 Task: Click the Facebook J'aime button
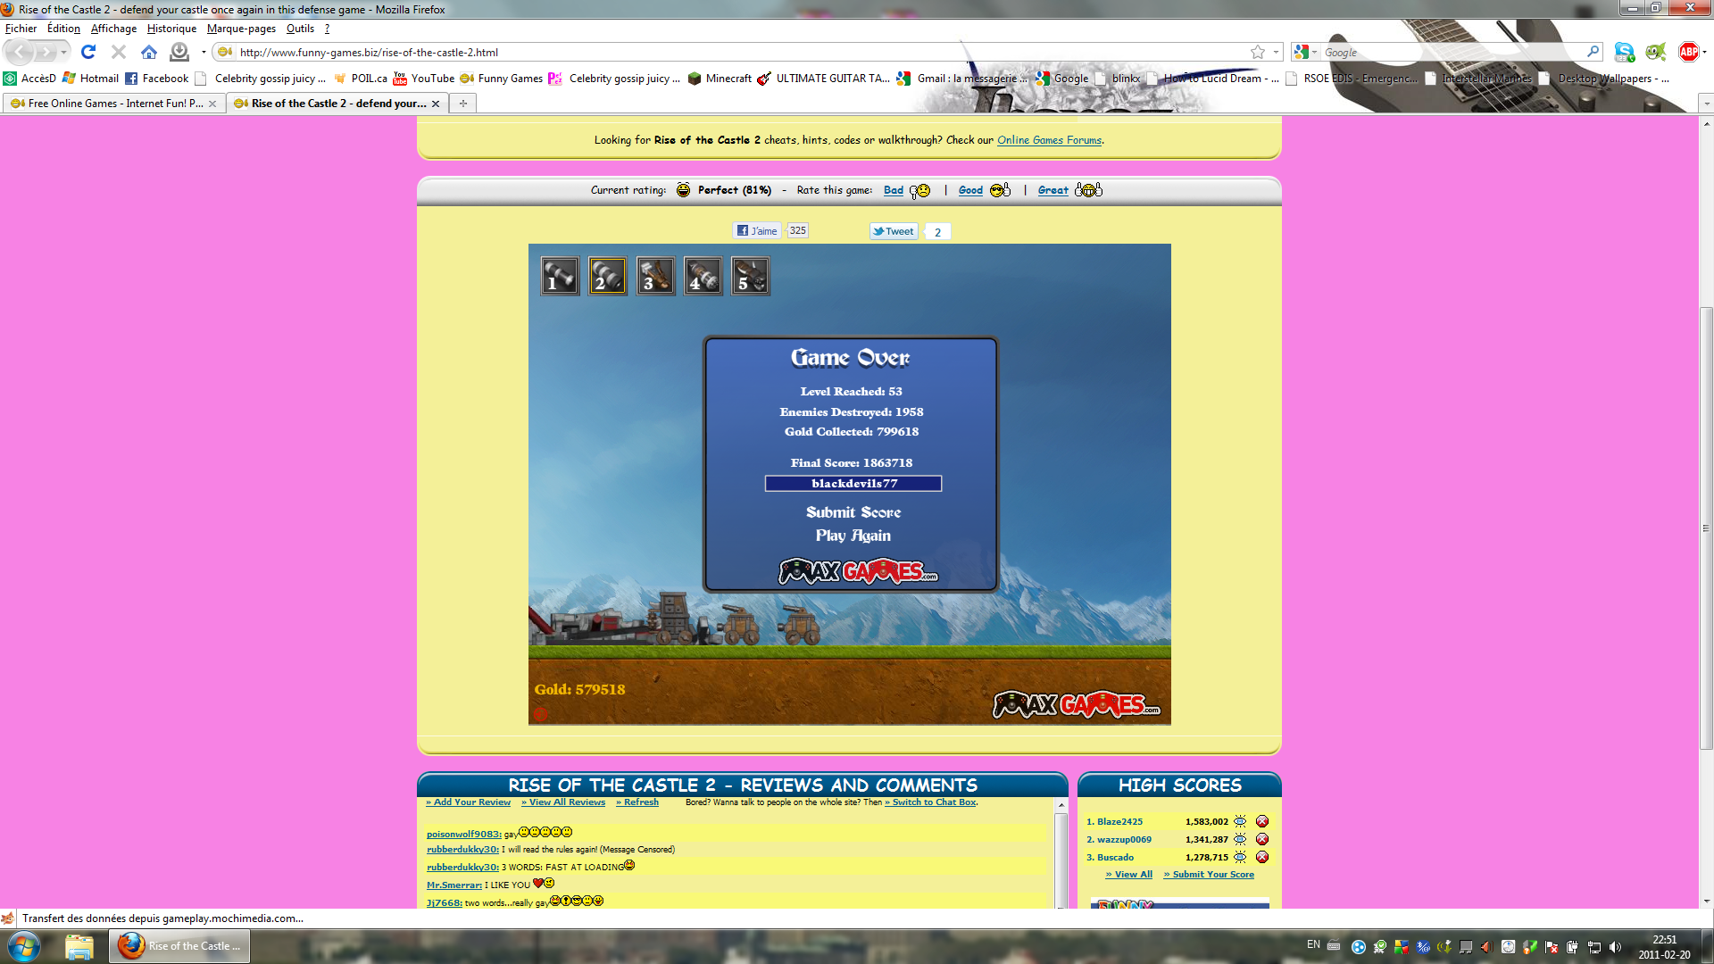coord(756,231)
